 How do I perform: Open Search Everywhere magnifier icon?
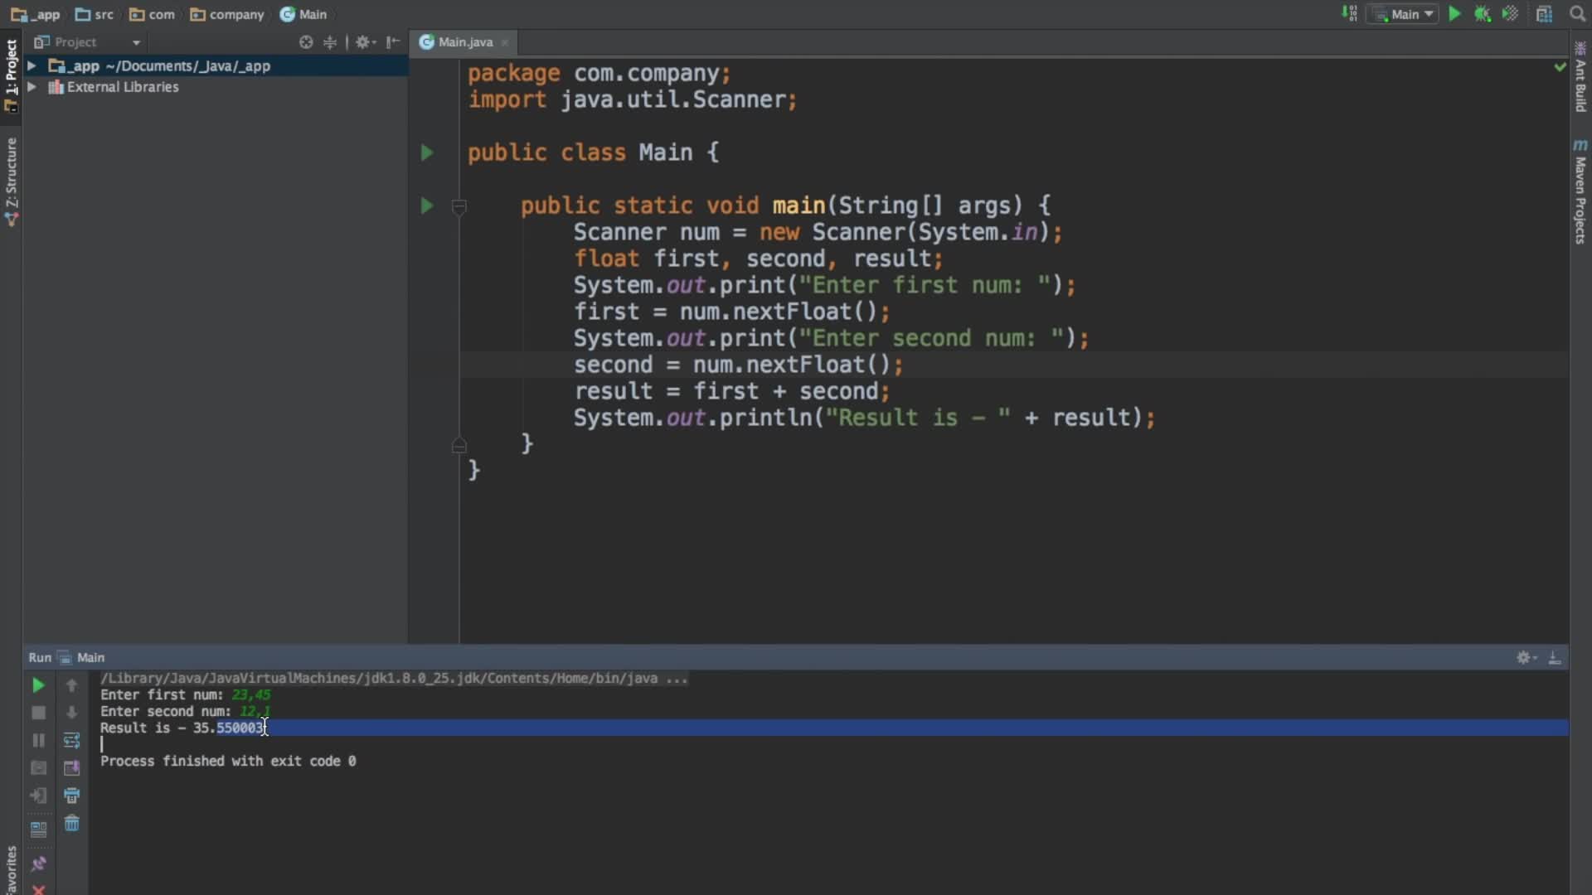click(x=1577, y=14)
